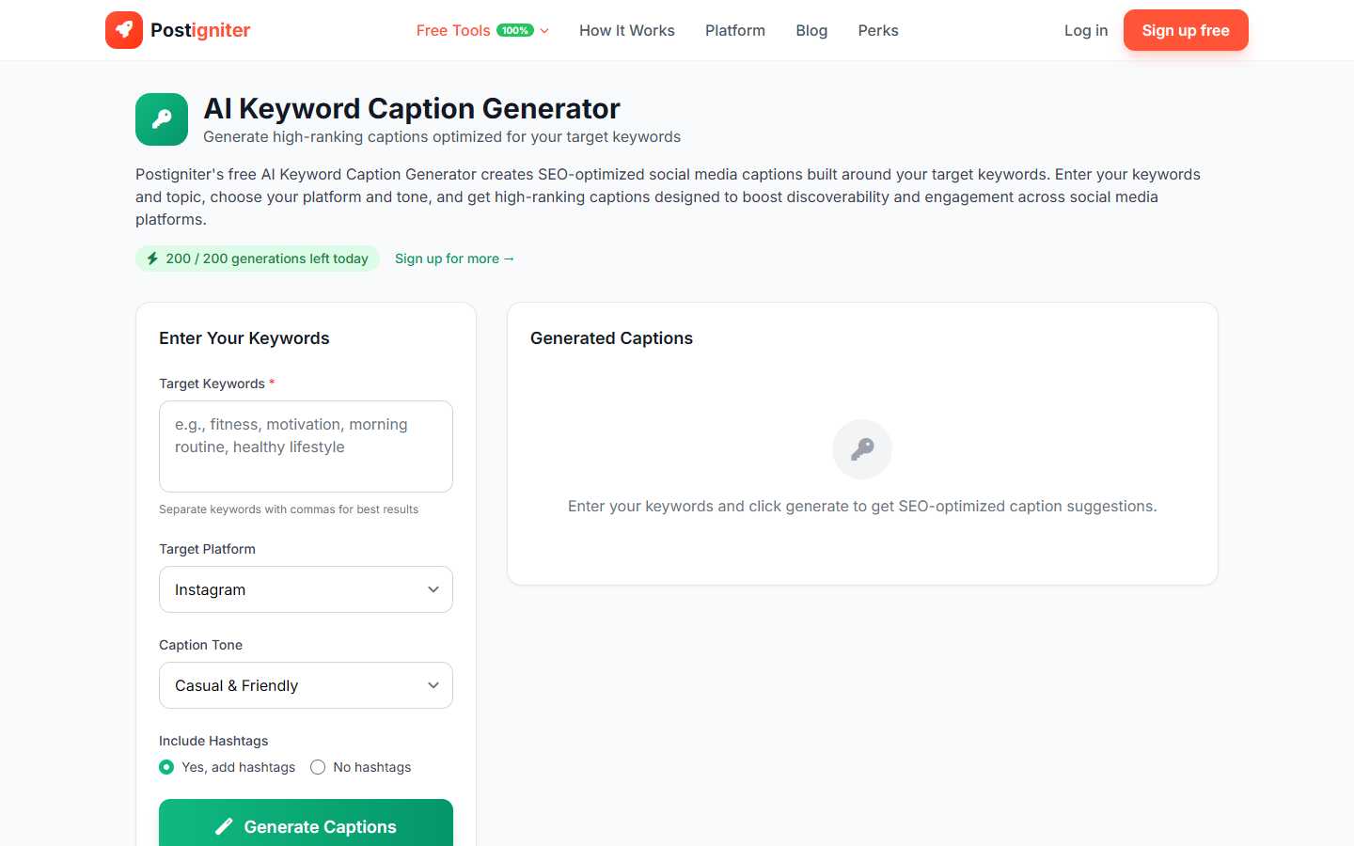Click the key icon in Generated Captions placeholder
Screen dimensions: 1354x846
point(861,448)
